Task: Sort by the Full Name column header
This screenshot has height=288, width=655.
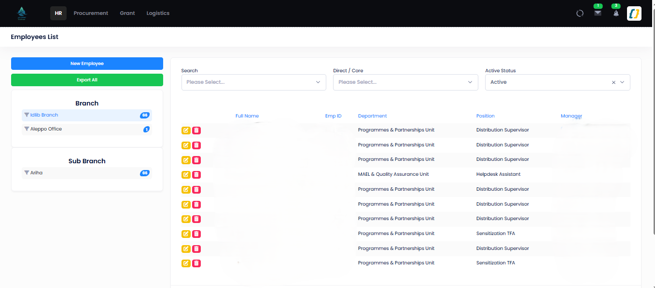Action: click(x=247, y=116)
